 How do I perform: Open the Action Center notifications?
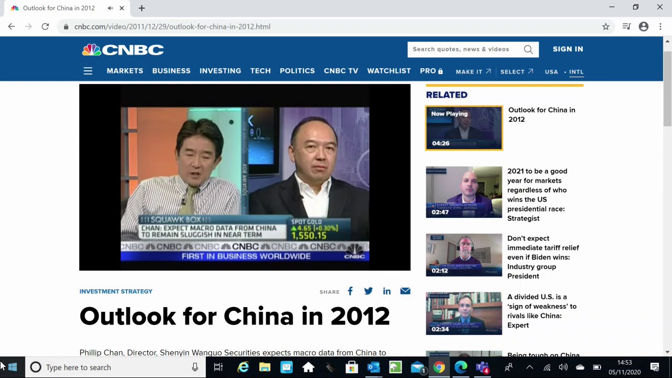[x=655, y=367]
